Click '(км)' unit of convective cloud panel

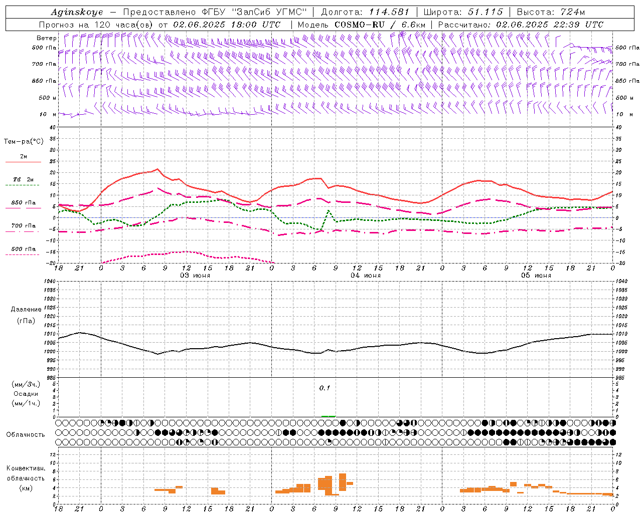pyautogui.click(x=26, y=488)
